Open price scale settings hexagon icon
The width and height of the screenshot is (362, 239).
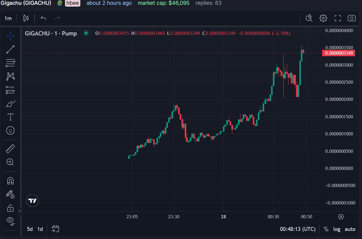pyautogui.click(x=341, y=217)
